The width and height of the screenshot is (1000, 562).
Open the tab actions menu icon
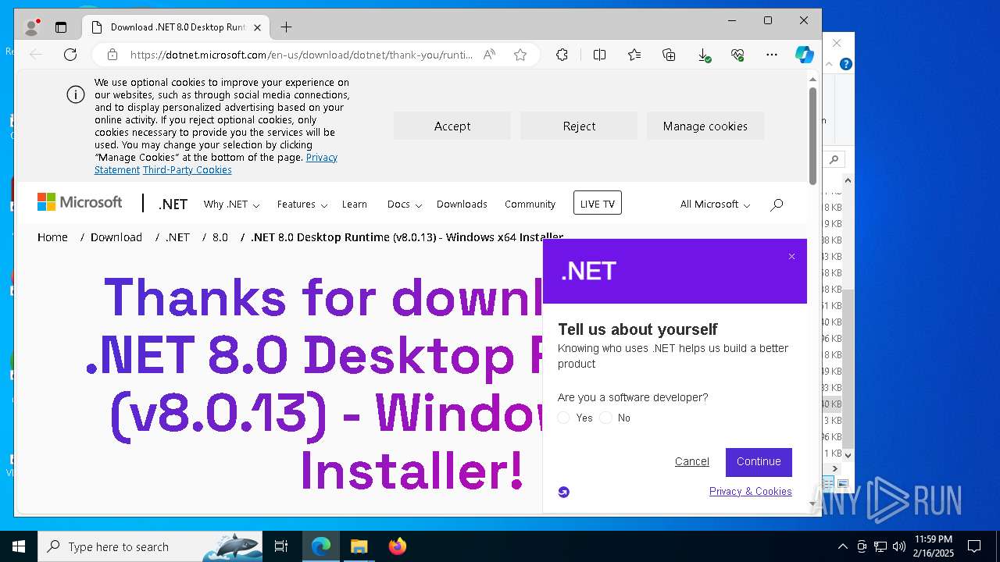tap(61, 27)
